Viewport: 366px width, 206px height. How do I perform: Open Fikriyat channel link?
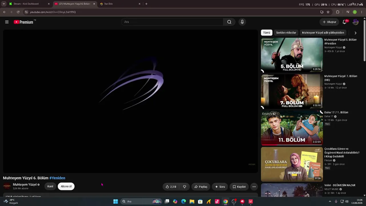328,161
